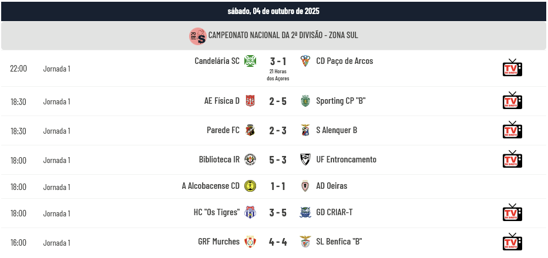Click the Candelária SC club crest

[251, 61]
